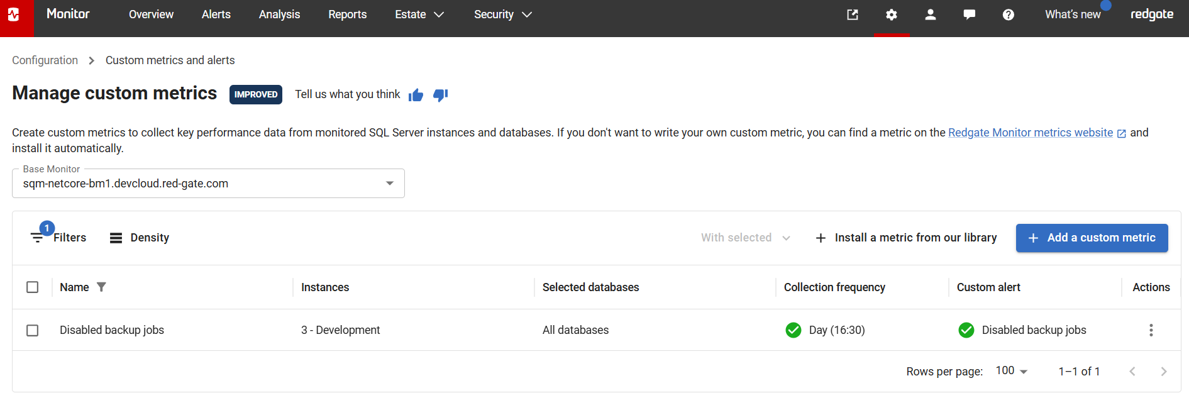Viewport: 1189px width, 410px height.
Task: Go to the Alerts tab
Action: [x=216, y=14]
